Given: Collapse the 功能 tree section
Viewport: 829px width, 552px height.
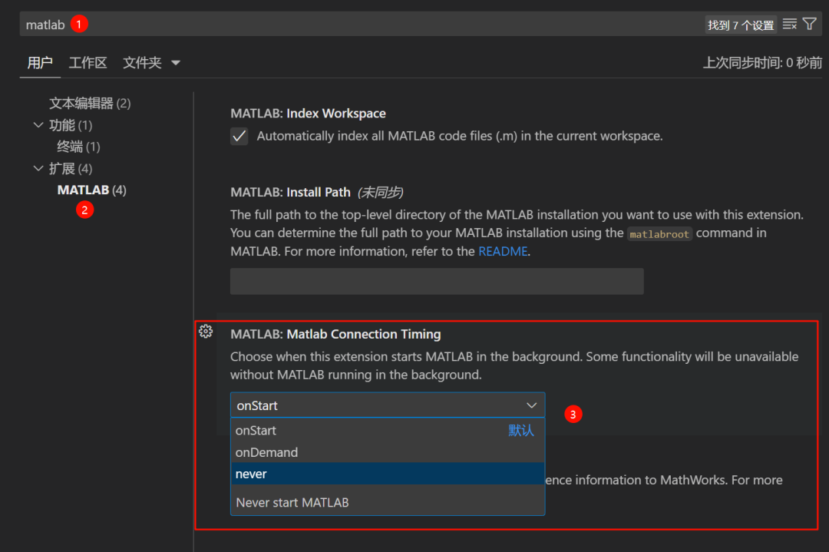Looking at the screenshot, I should [38, 125].
